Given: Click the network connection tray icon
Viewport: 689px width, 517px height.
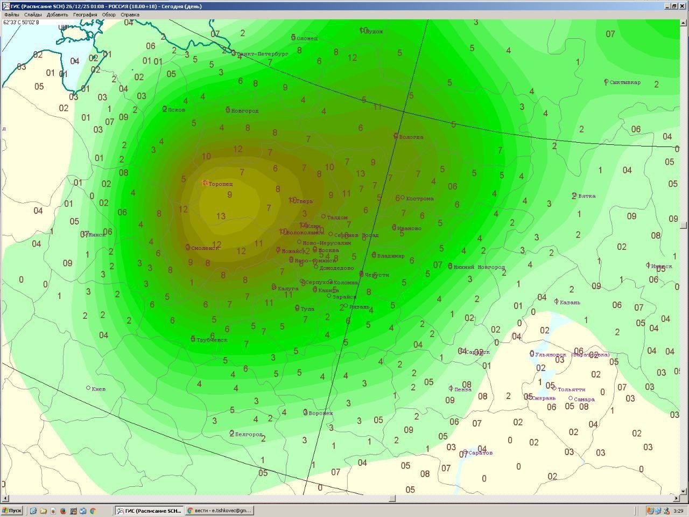Looking at the screenshot, I should pos(658,511).
